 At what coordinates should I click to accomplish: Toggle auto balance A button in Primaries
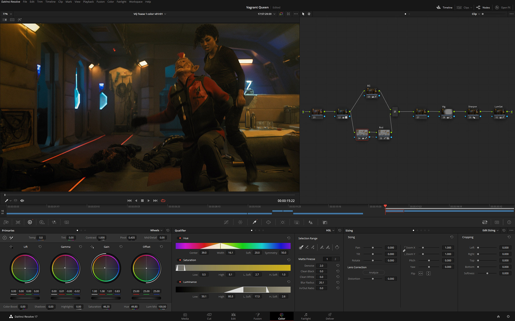click(x=5, y=238)
